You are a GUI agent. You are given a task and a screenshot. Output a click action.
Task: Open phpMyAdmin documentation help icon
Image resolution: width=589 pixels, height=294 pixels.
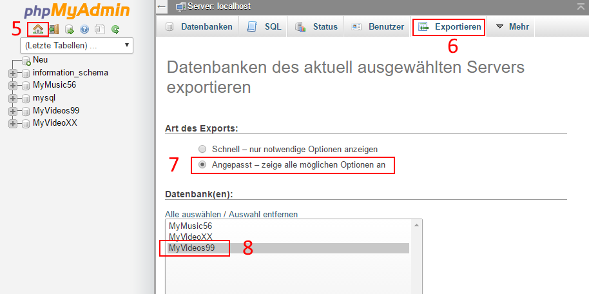(x=84, y=29)
